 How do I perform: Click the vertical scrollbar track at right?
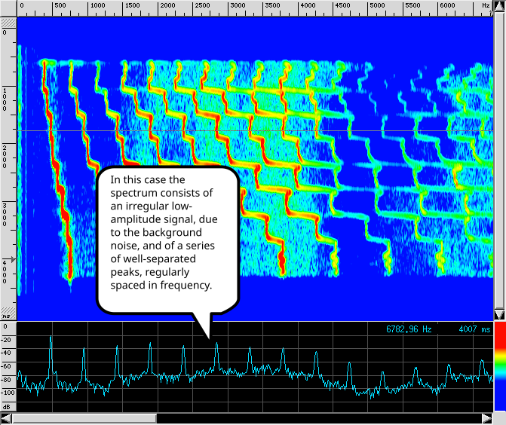pos(500,160)
